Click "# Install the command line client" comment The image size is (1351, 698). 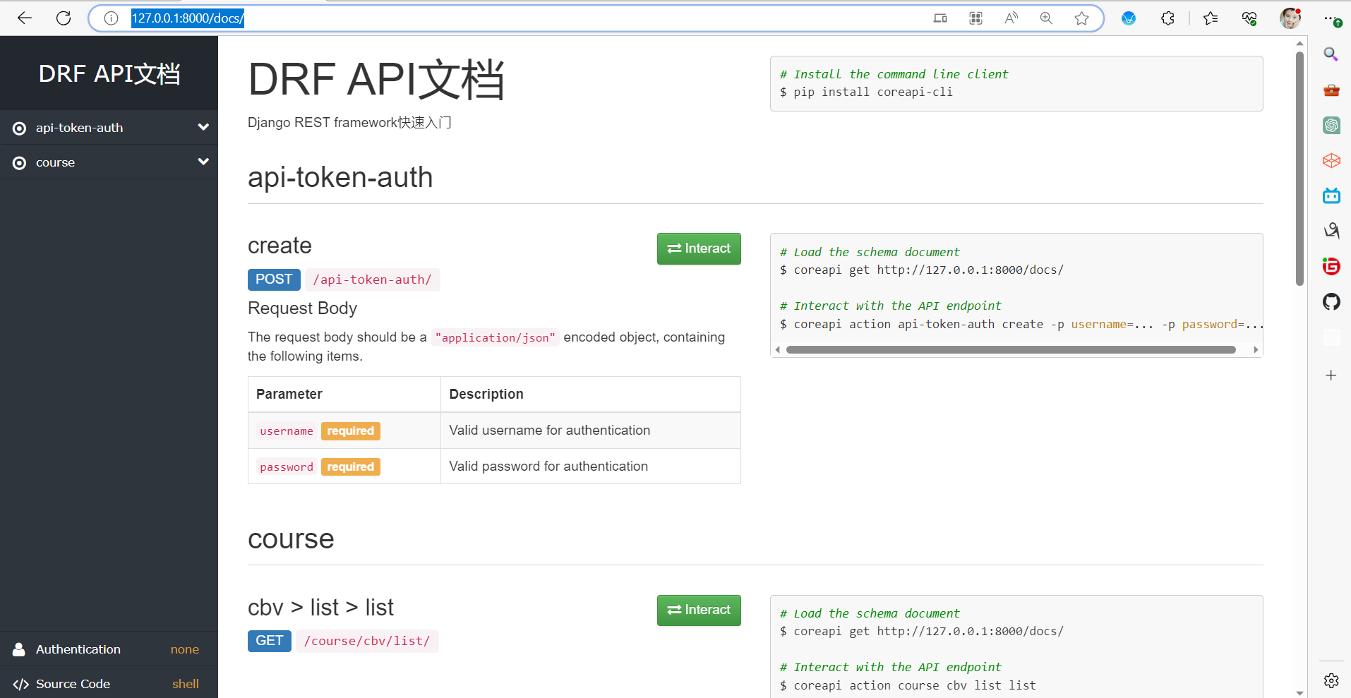click(x=894, y=74)
